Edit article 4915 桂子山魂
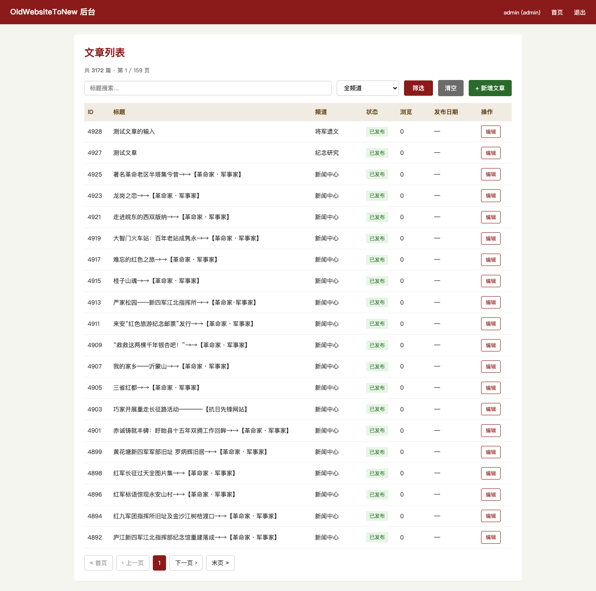596x591 pixels. (x=491, y=281)
